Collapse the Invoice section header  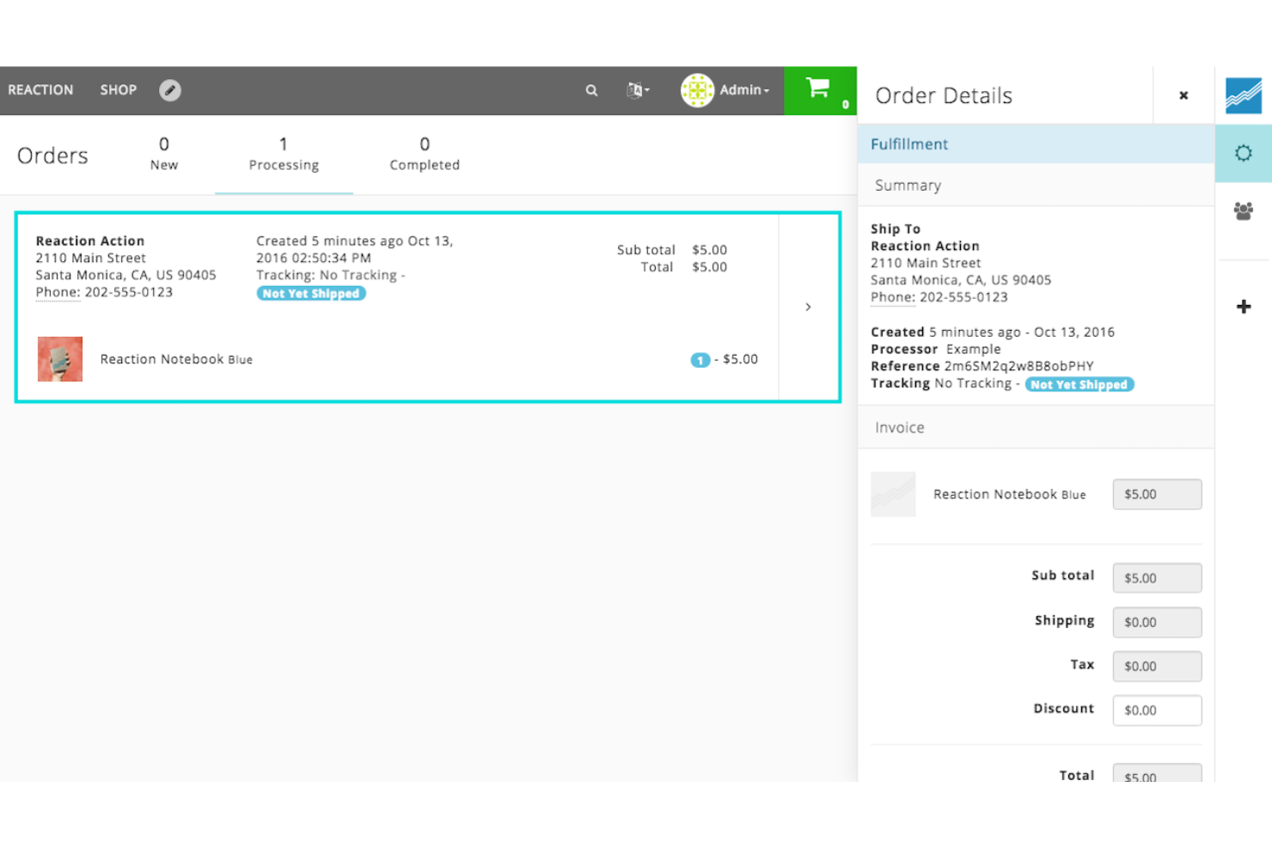(x=1036, y=428)
